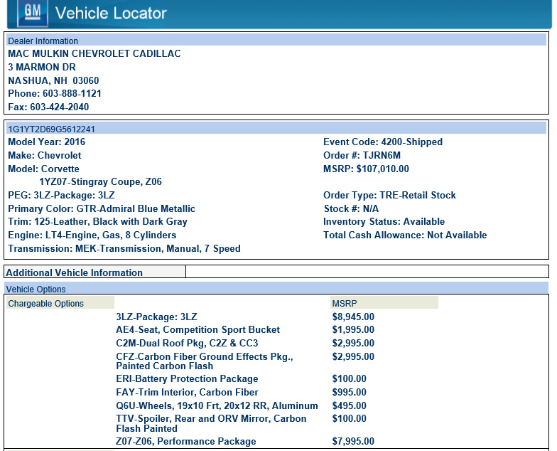The image size is (557, 451).
Task: Click the $100.00 price for TTV-Spoiler
Action: pyautogui.click(x=350, y=418)
